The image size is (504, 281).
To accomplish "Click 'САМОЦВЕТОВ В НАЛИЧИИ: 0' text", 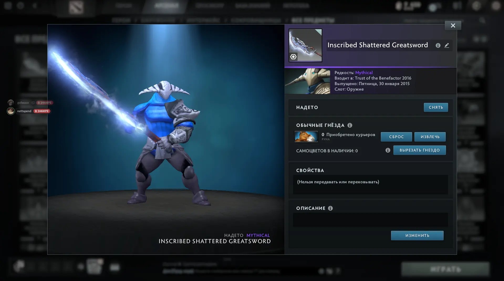I will (327, 151).
